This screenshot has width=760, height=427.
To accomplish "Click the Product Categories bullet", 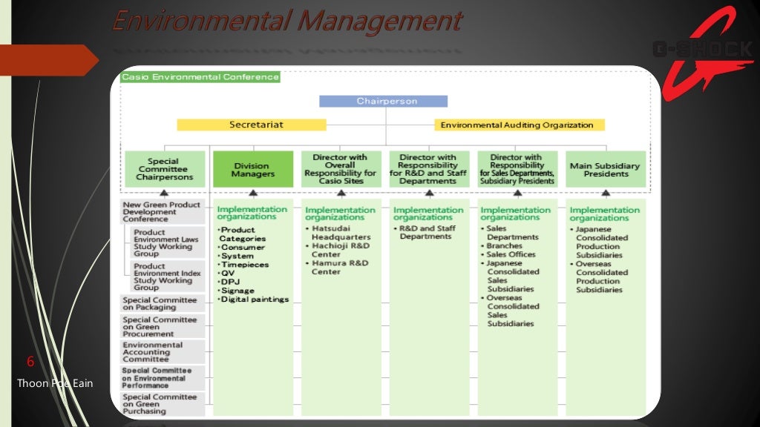I will click(241, 234).
